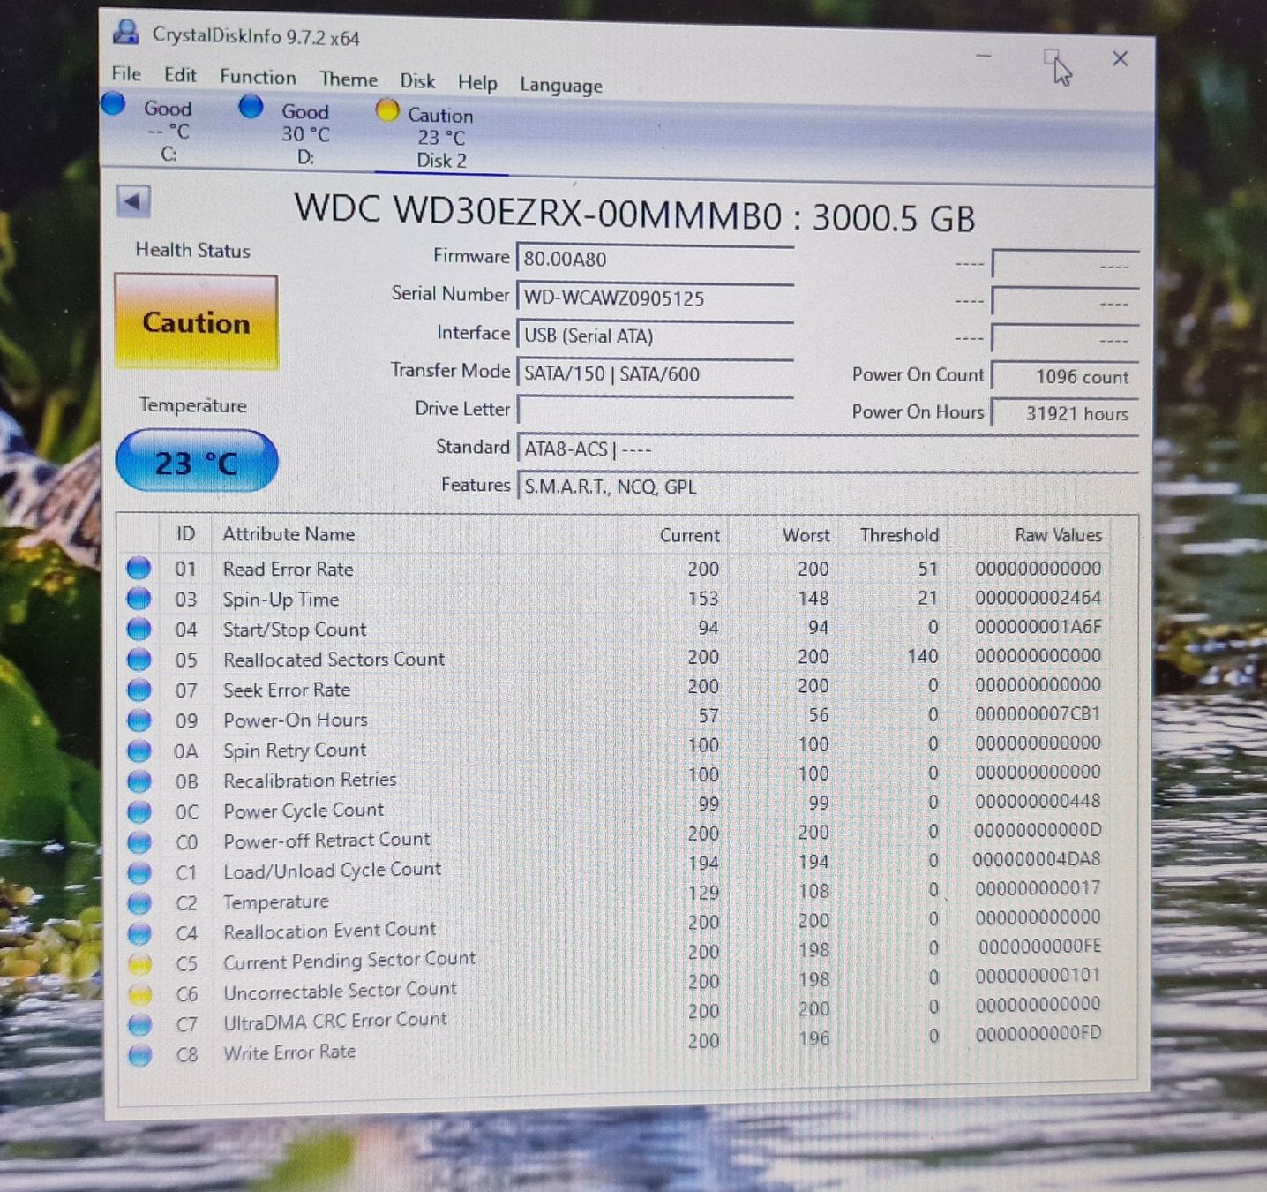Click the status icon for Spin Retry Count

click(139, 751)
